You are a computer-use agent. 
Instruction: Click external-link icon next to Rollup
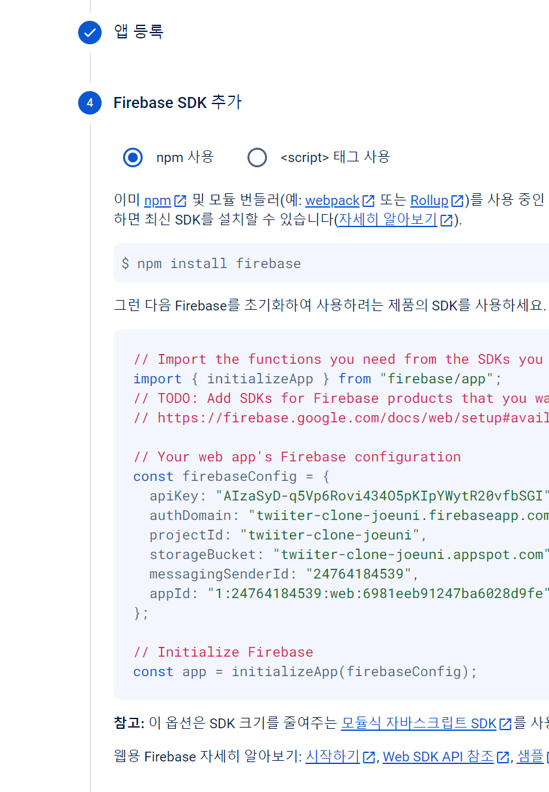pos(458,200)
